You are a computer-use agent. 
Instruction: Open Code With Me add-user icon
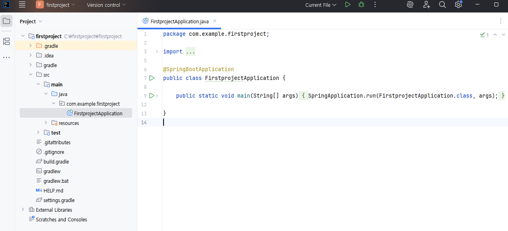tap(427, 5)
